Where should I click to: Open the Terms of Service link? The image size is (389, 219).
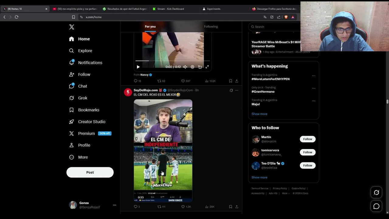260,189
